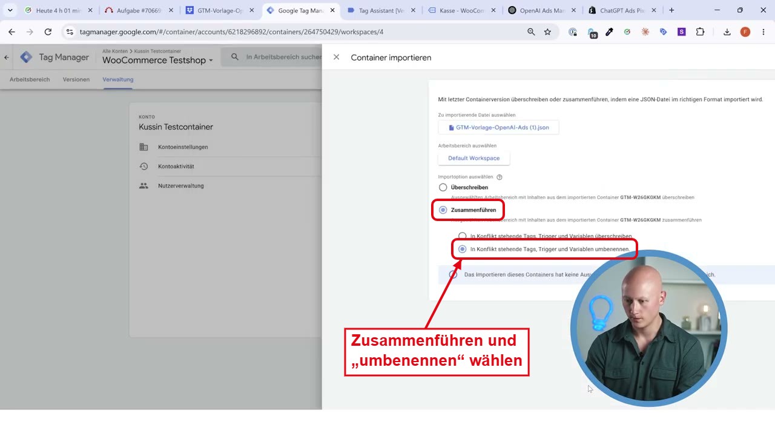
Task: Choose rename conflicting tags (umbenennen) option
Action: [463, 249]
